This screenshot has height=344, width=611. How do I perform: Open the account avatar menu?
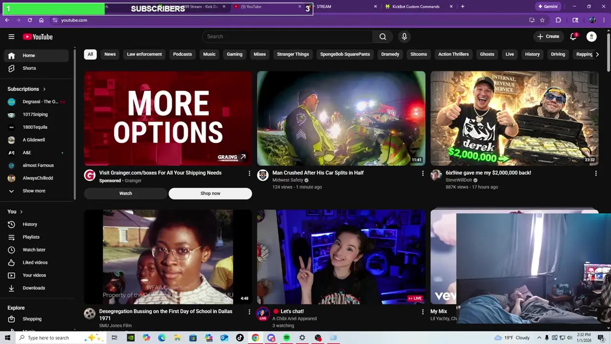coord(591,36)
